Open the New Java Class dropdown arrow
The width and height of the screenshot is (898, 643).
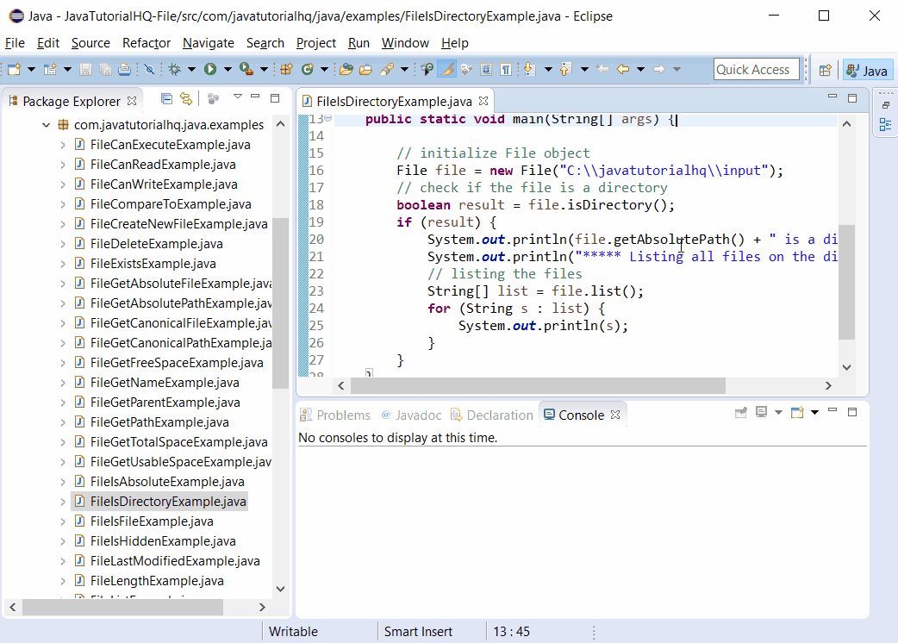(x=324, y=69)
